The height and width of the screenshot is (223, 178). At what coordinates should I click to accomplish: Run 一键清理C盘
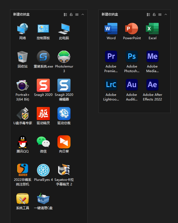point(43,198)
